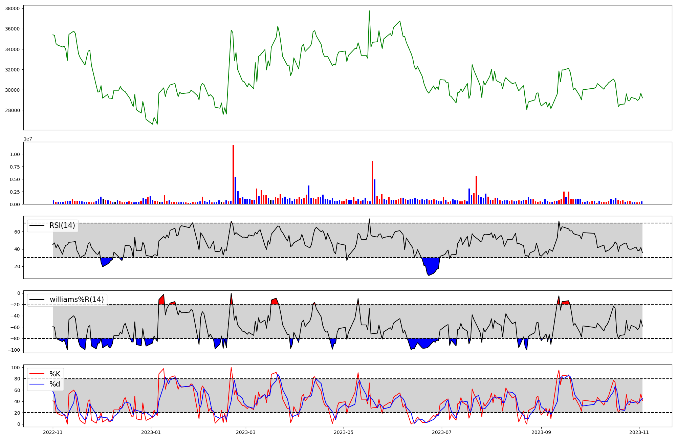Click the RSI(14) legend label
Image resolution: width=677 pixels, height=440 pixels.
coord(62,225)
